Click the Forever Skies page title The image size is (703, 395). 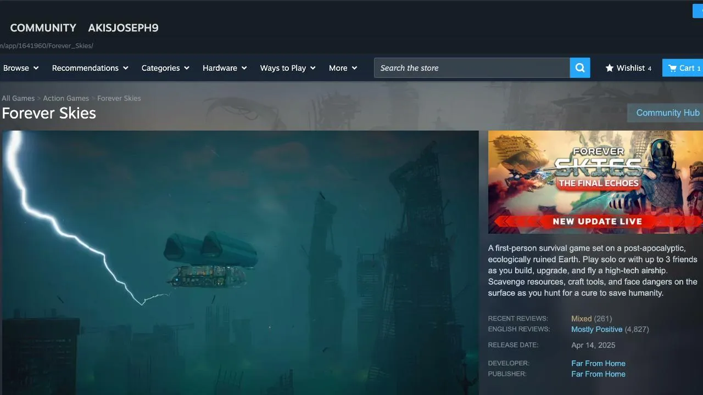pos(49,113)
